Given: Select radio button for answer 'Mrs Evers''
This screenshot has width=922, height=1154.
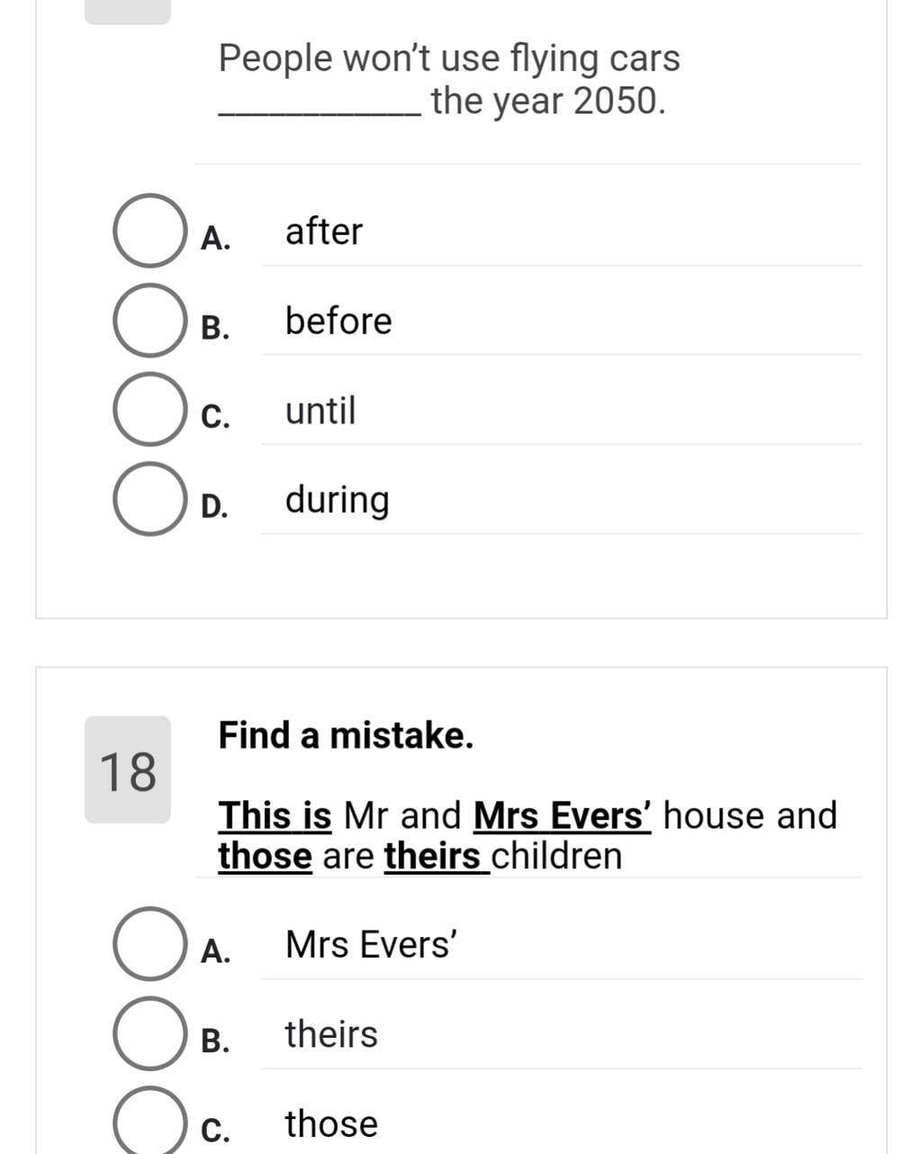Looking at the screenshot, I should (149, 944).
